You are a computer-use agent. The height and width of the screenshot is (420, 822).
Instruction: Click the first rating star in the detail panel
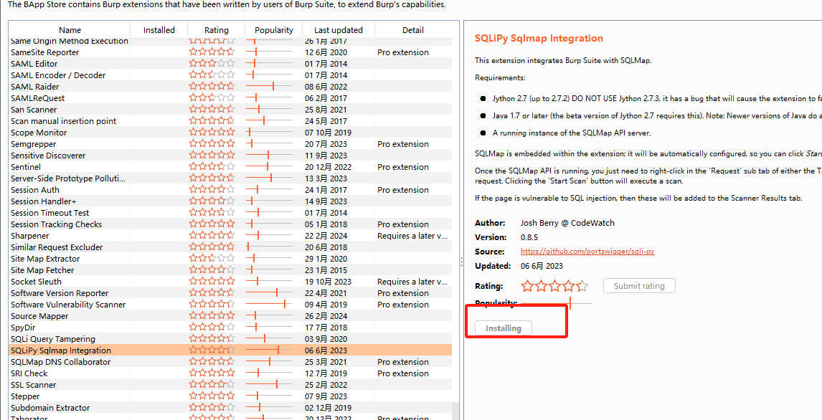click(527, 286)
